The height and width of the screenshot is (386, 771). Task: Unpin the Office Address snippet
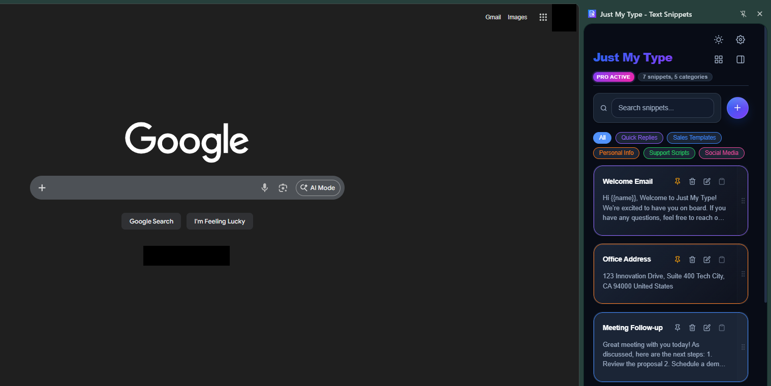[677, 259]
